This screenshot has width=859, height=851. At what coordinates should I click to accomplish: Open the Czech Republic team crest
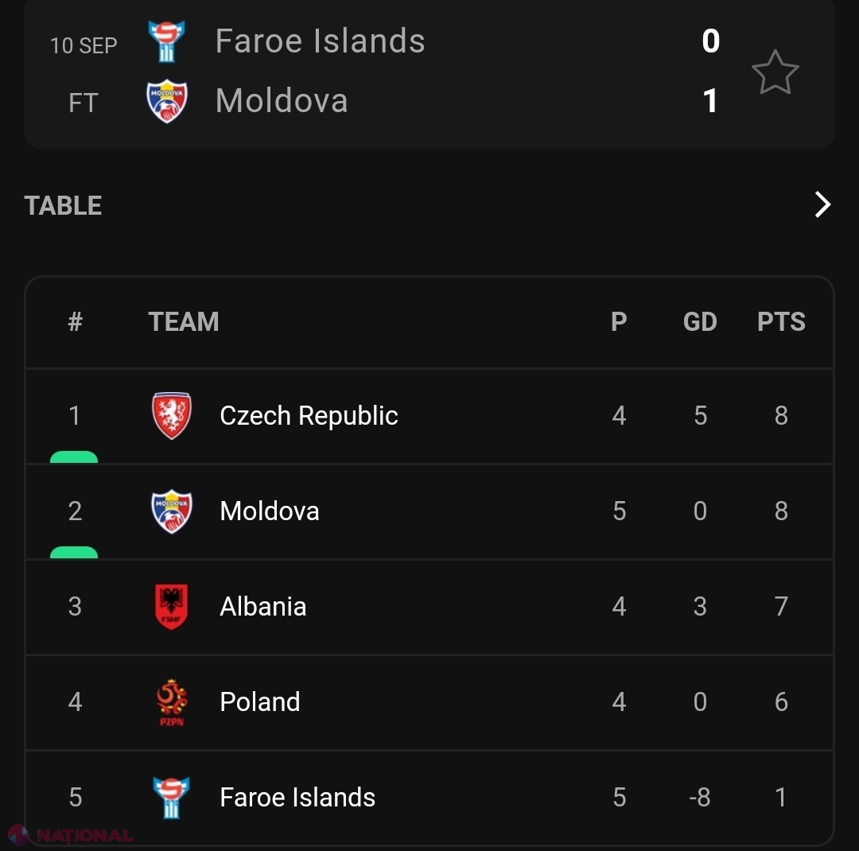click(172, 415)
